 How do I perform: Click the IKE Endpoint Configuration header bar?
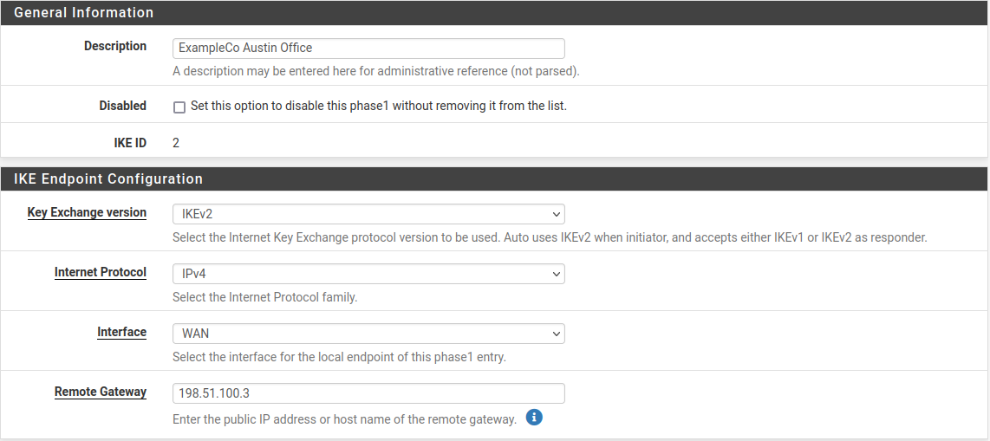(108, 179)
